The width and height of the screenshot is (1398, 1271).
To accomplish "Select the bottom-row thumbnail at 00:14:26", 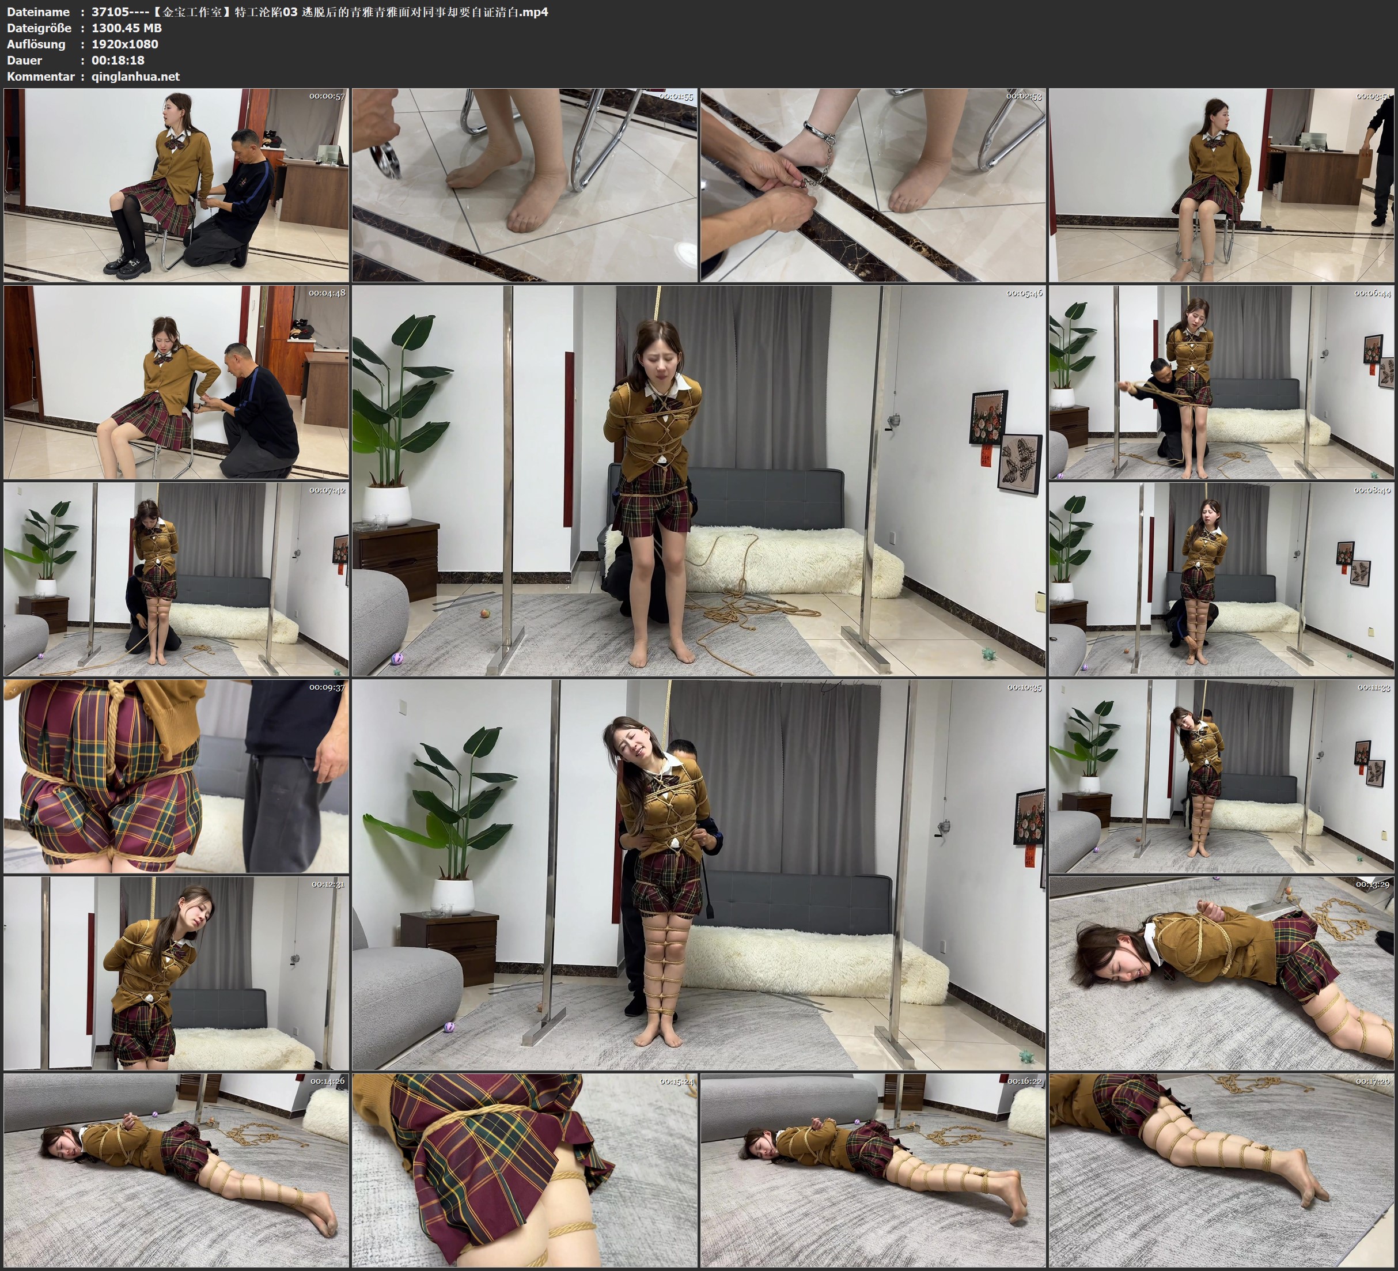I will pos(176,1170).
